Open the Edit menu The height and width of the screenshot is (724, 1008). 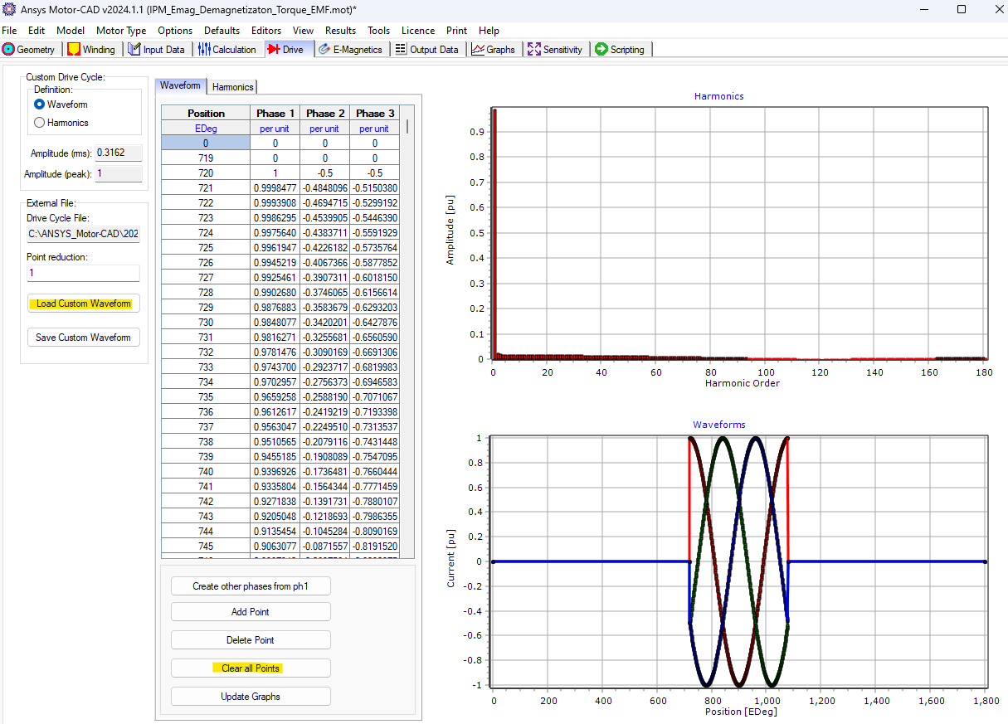pos(37,31)
